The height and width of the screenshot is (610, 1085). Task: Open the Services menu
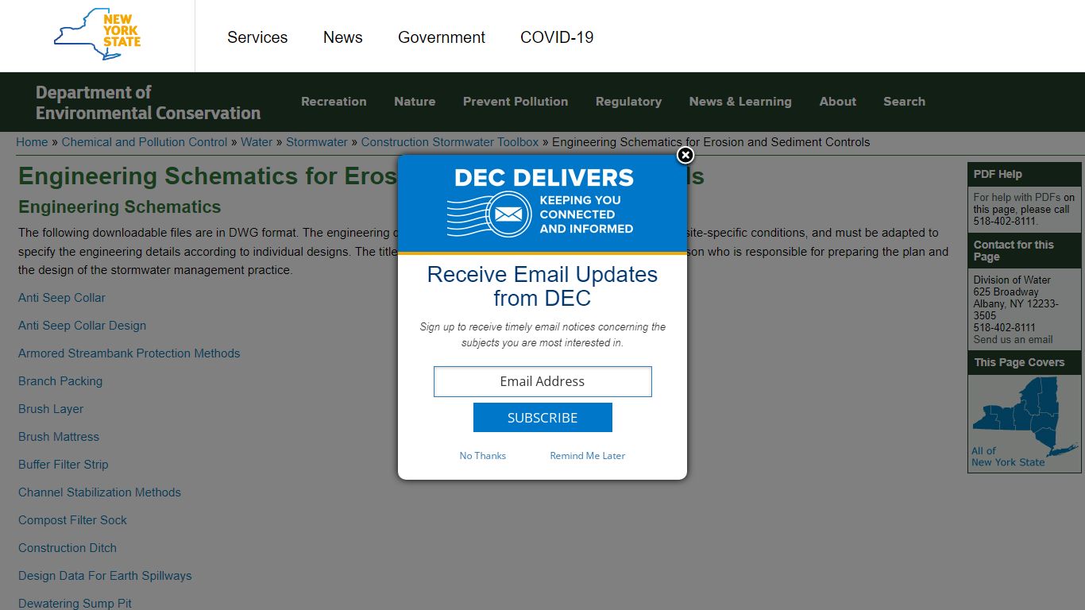pyautogui.click(x=257, y=37)
